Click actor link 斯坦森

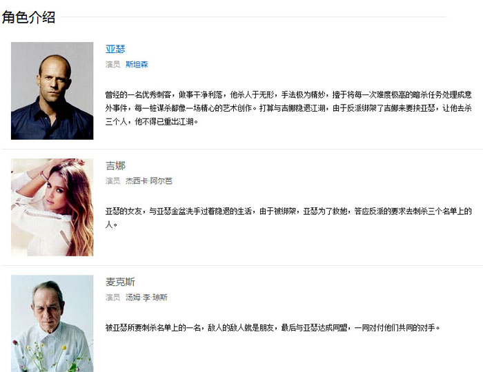point(137,64)
